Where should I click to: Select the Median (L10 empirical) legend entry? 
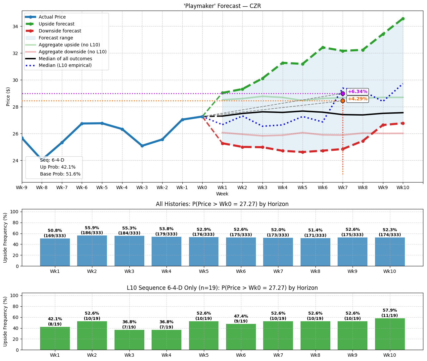pyautogui.click(x=58, y=65)
